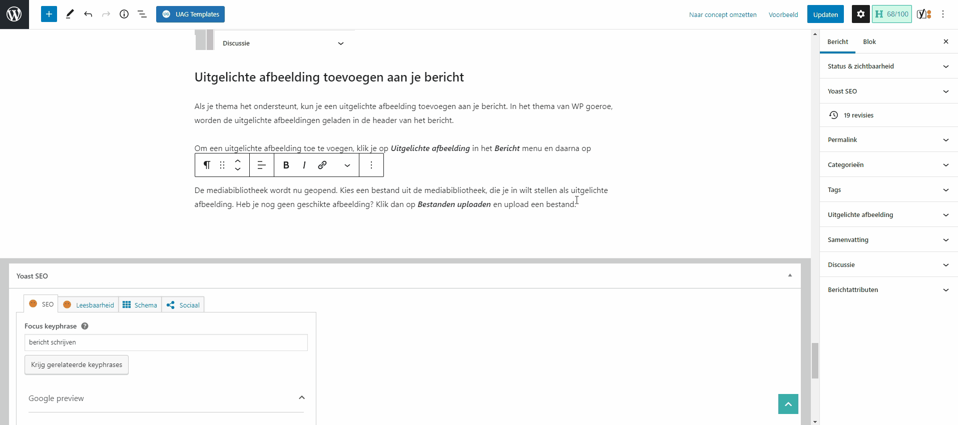Expand the Uitgelichte afbeelding panel
This screenshot has height=425, width=958.
pyautogui.click(x=888, y=214)
